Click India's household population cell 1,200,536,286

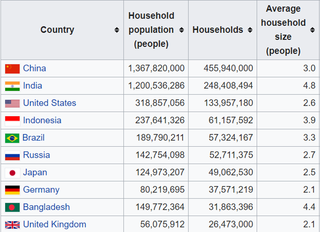pyautogui.click(x=156, y=86)
